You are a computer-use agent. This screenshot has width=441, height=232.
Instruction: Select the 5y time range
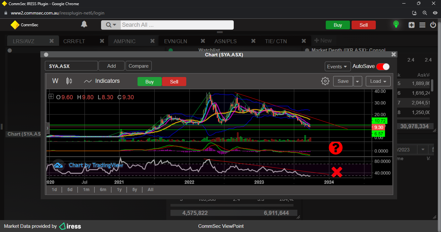(135, 189)
